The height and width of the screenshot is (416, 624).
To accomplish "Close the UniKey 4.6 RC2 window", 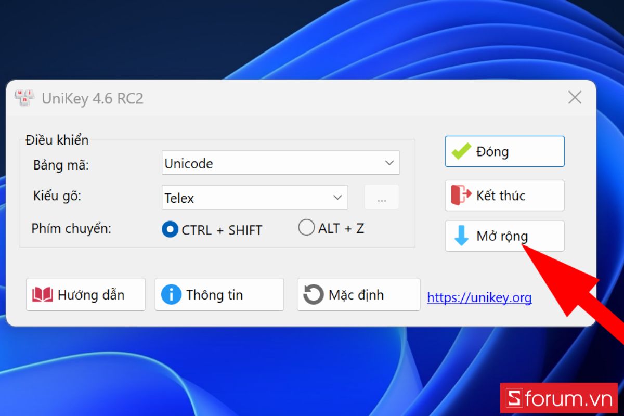I will (x=575, y=97).
